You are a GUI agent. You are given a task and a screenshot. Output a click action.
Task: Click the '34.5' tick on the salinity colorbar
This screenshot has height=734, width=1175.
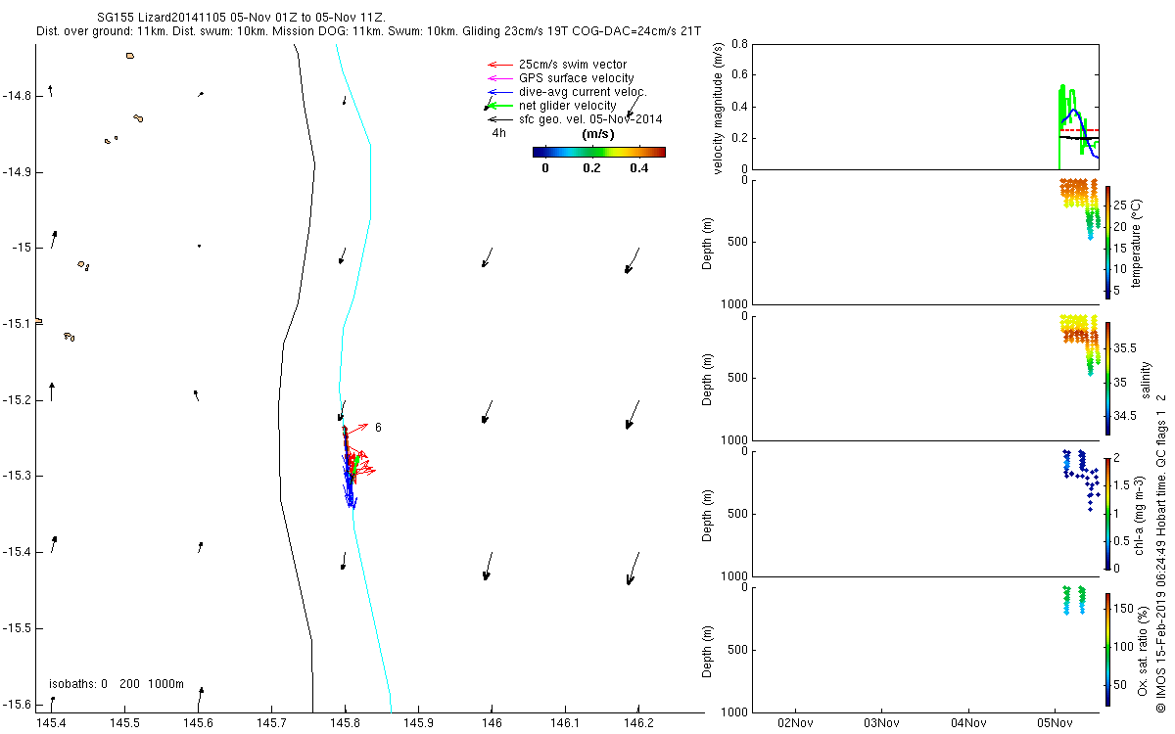[x=1125, y=416]
